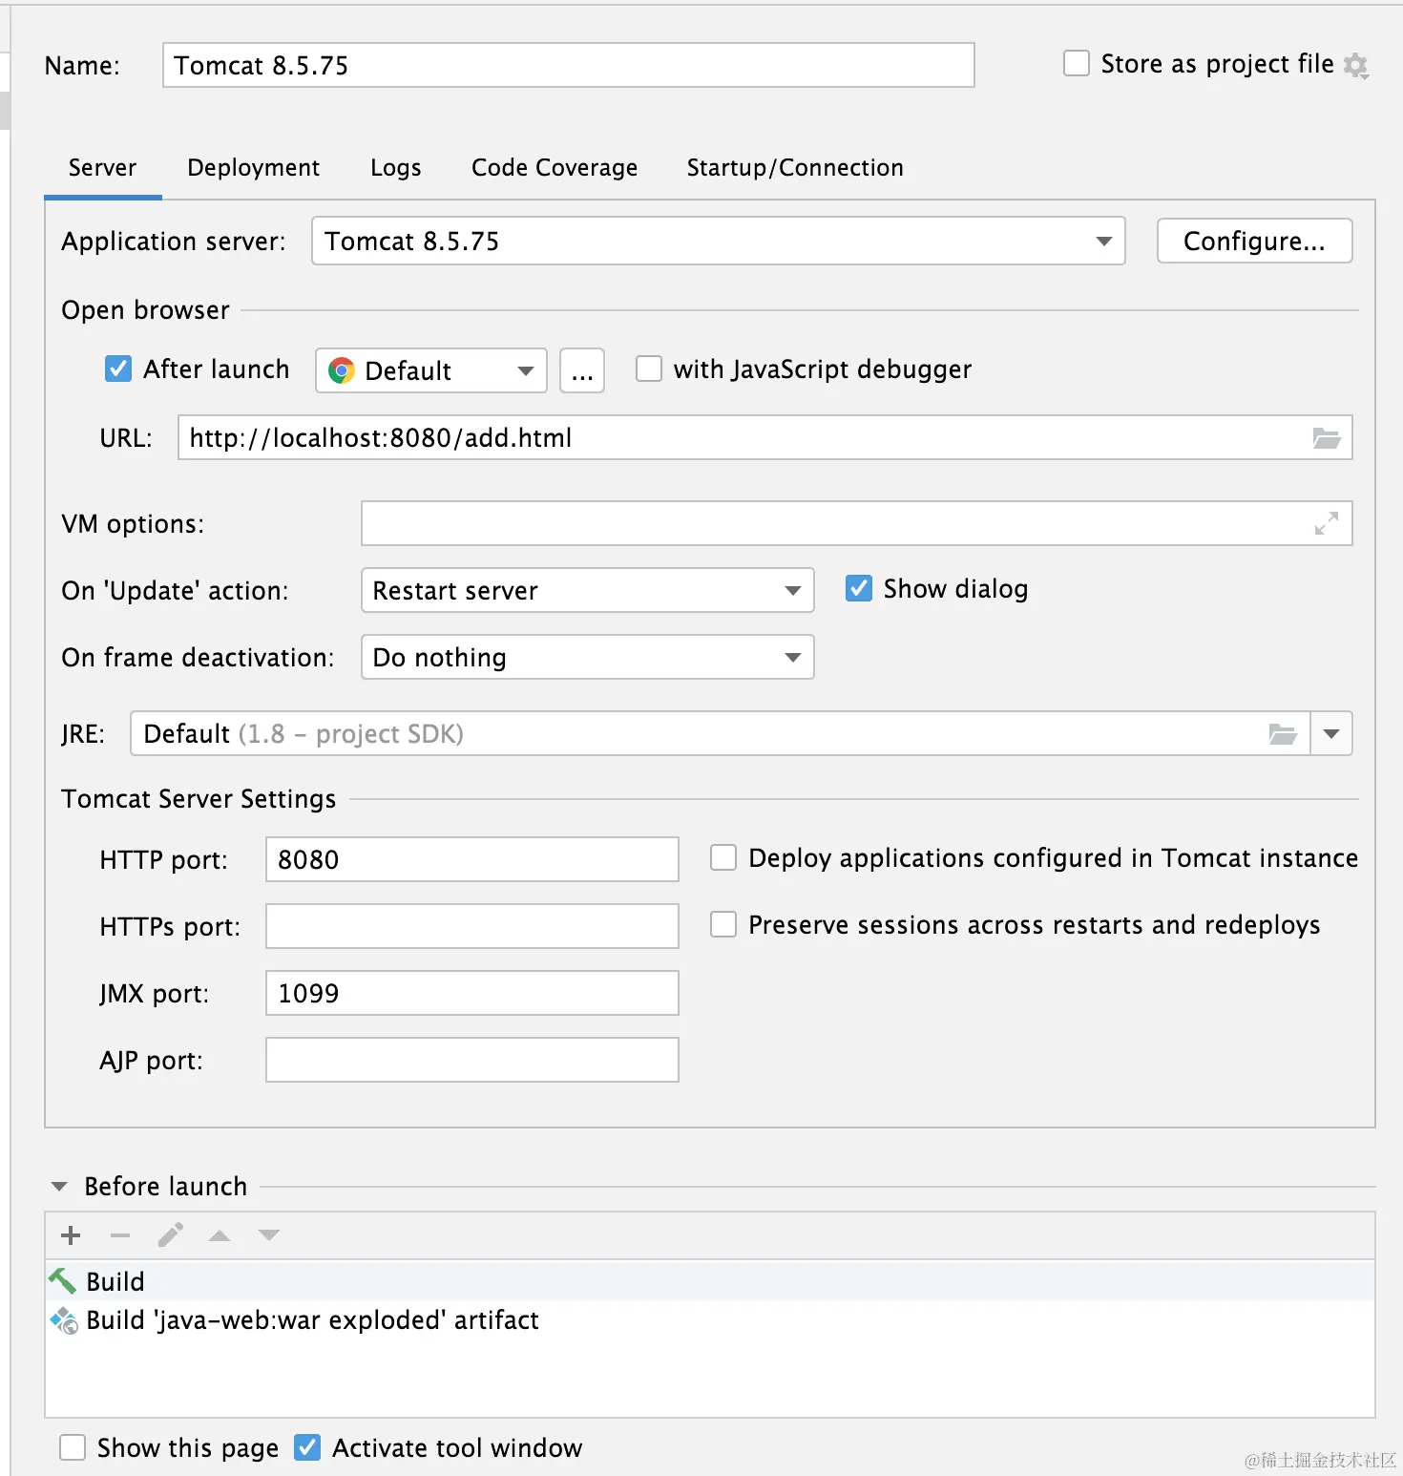Check Preserve sessions across restarts and redeploys
The image size is (1403, 1476).
click(723, 924)
